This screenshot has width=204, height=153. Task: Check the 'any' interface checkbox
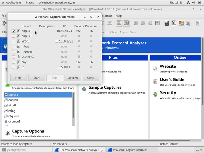pyautogui.click(x=14, y=62)
